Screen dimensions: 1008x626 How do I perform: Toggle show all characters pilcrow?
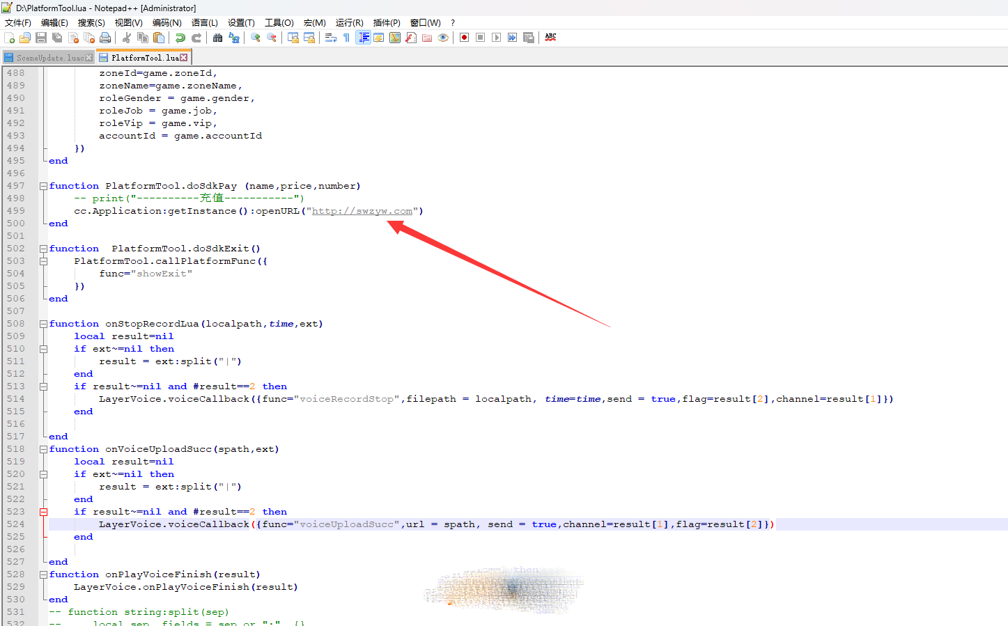click(347, 38)
